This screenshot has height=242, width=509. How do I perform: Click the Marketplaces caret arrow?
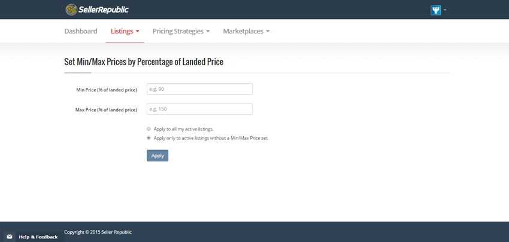coord(268,32)
